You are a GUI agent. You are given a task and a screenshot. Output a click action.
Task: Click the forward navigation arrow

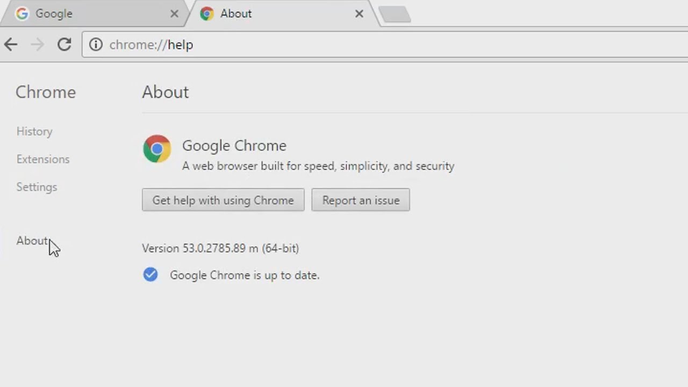pos(37,45)
